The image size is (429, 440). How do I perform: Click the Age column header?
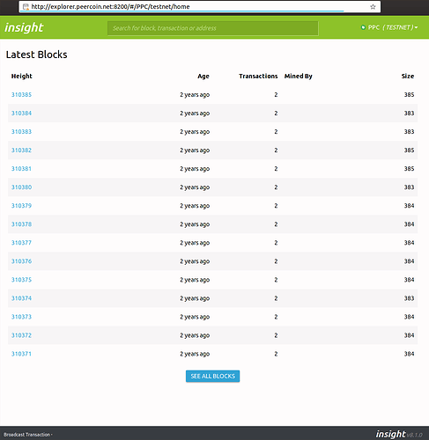coord(203,77)
